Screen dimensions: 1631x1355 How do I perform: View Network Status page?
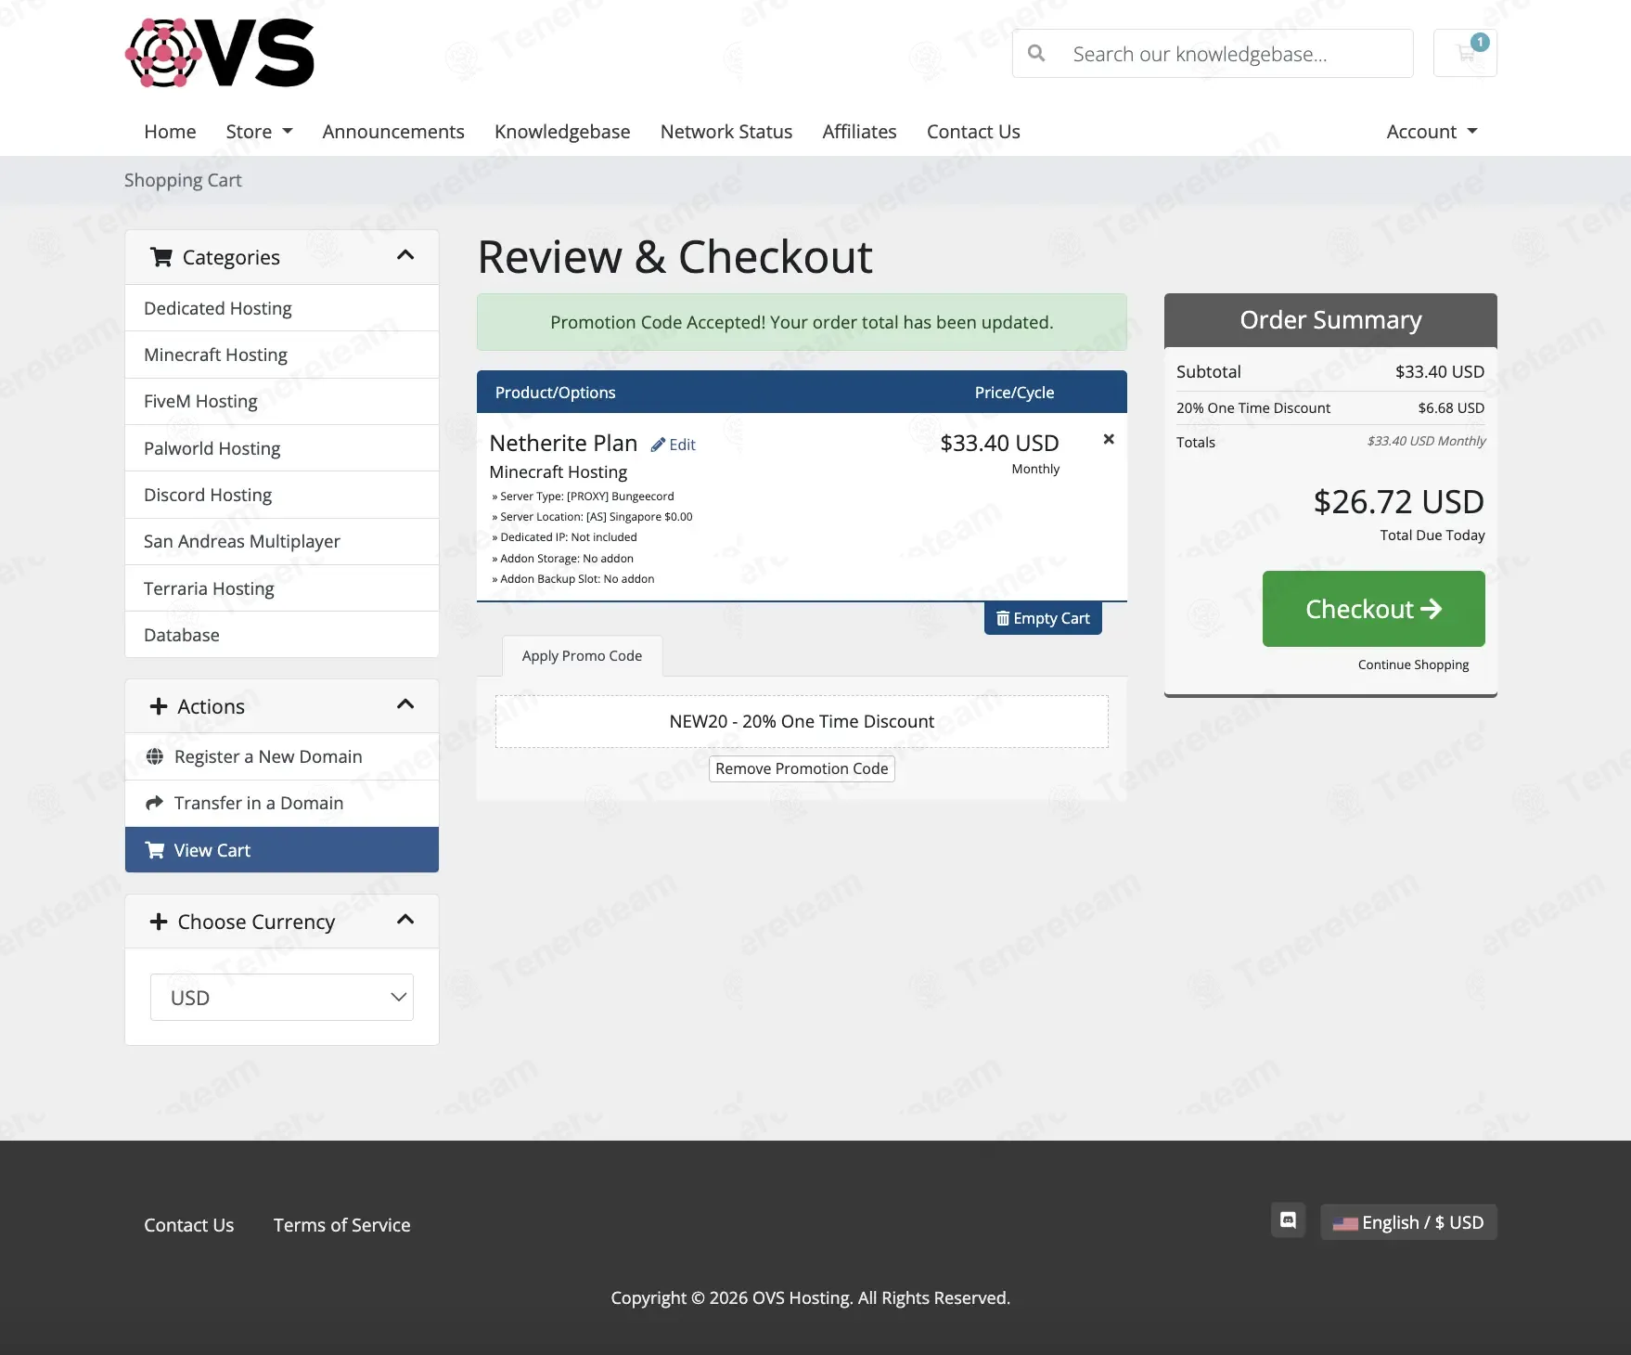(x=726, y=132)
